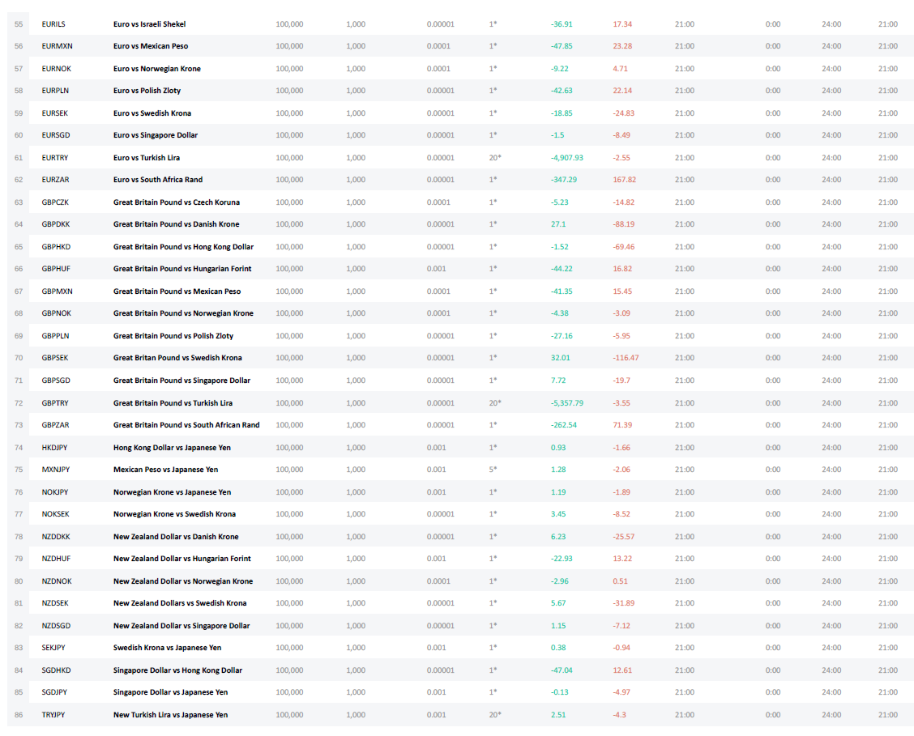Screen dimensions: 914x736
Task: Click 'New Turkish Lira vs Japanese Yen'
Action: click(x=170, y=715)
